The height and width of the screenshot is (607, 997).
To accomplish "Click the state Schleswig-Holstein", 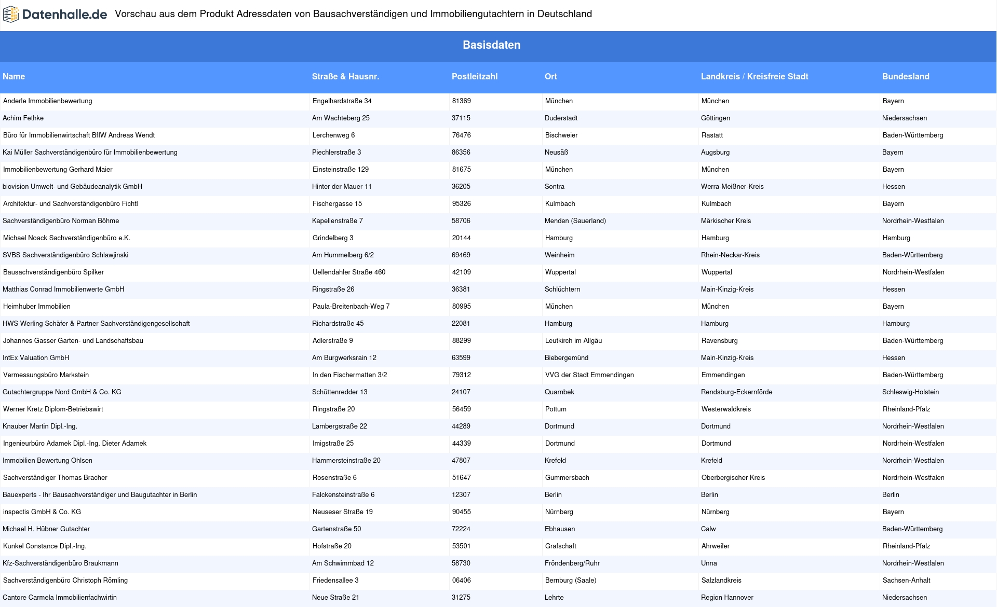I will (x=910, y=392).
